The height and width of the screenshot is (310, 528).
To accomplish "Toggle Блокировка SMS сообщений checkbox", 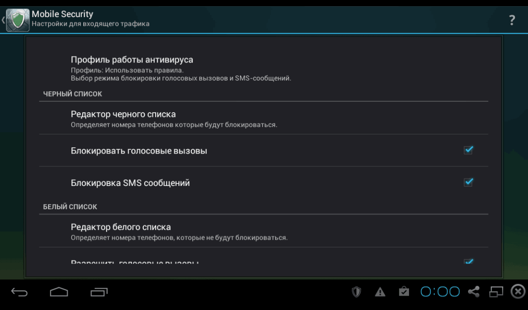I will click(469, 182).
